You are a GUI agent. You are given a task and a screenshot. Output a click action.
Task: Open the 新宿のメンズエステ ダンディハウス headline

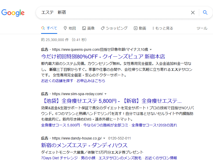[84, 145]
